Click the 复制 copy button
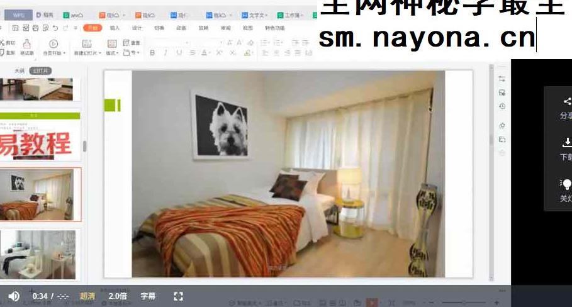572x307 pixels. [x=8, y=52]
